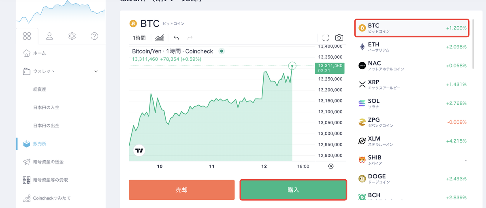Select XRP エックスアールピー in coin list
Screen dimensions: 486x208
pyautogui.click(x=412, y=85)
